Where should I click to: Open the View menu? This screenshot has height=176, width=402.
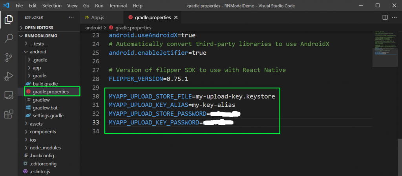pyautogui.click(x=72, y=5)
